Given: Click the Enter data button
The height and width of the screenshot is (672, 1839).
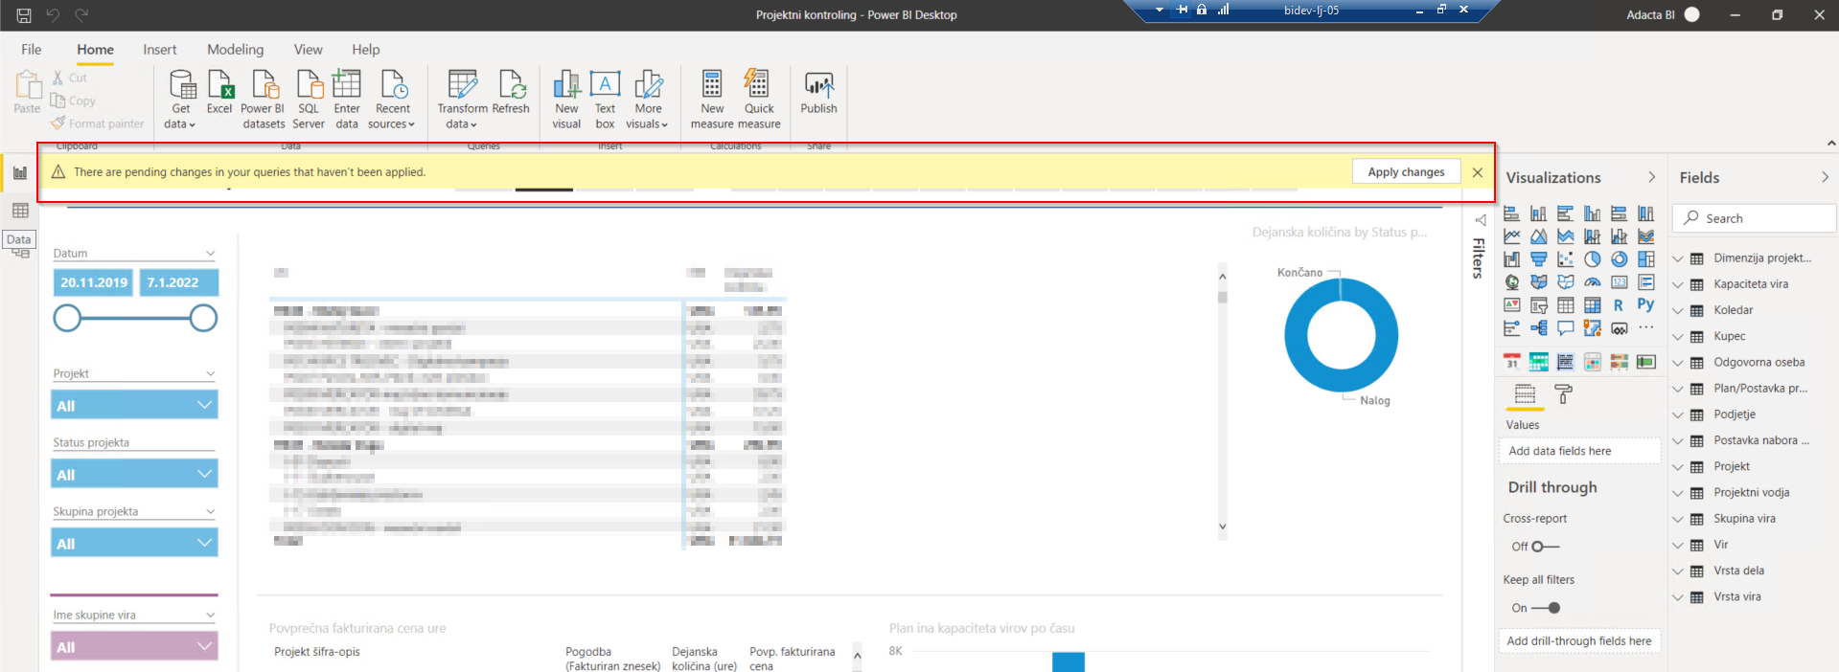Looking at the screenshot, I should [347, 100].
